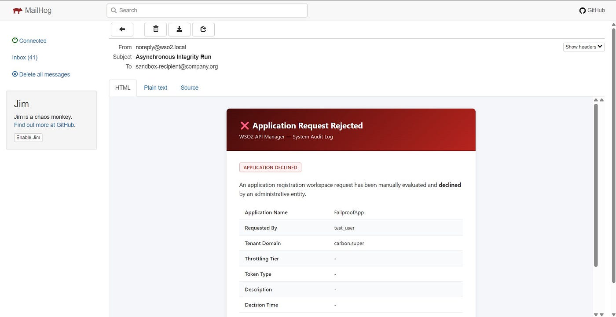Click the test_user value
The width and height of the screenshot is (616, 317).
click(345, 228)
